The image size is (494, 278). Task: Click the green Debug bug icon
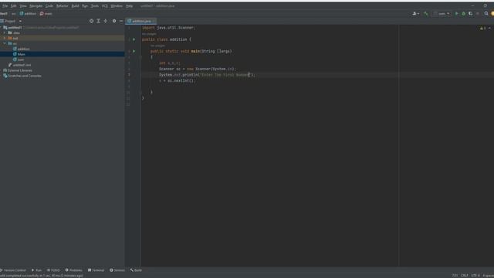point(463,14)
